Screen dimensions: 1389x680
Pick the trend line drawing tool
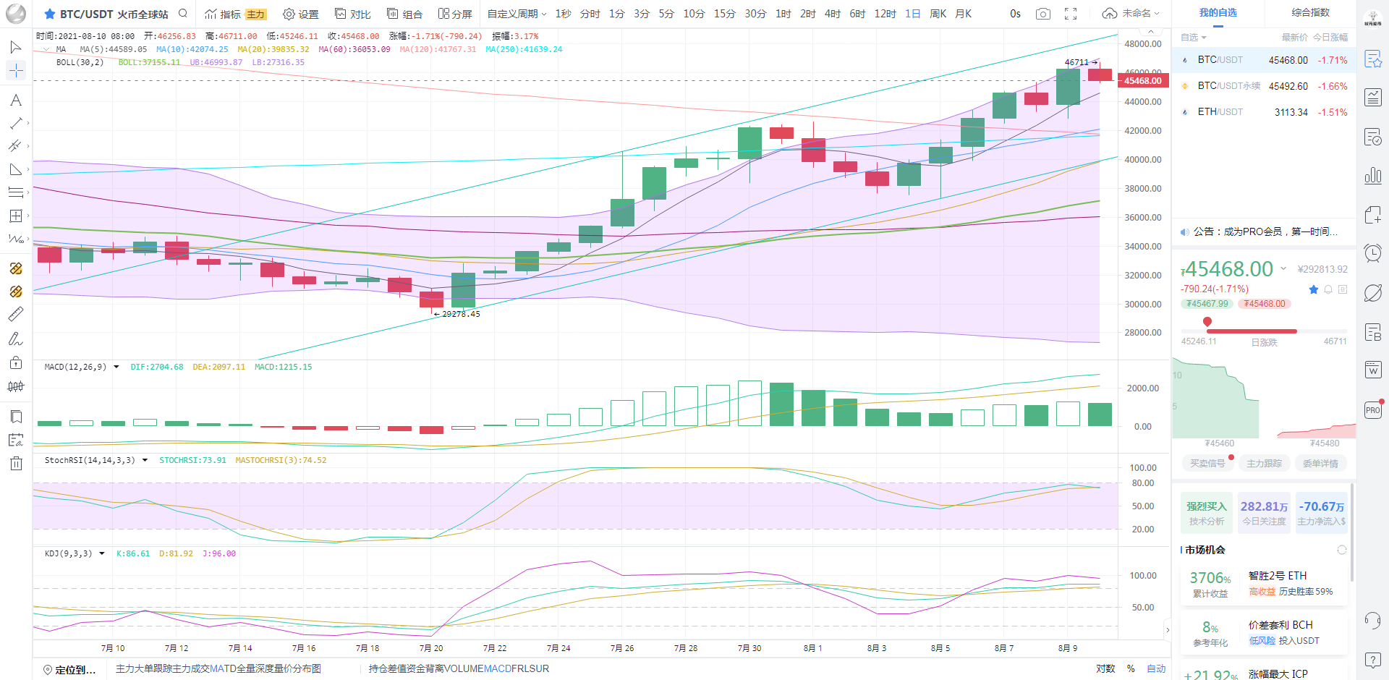click(15, 124)
